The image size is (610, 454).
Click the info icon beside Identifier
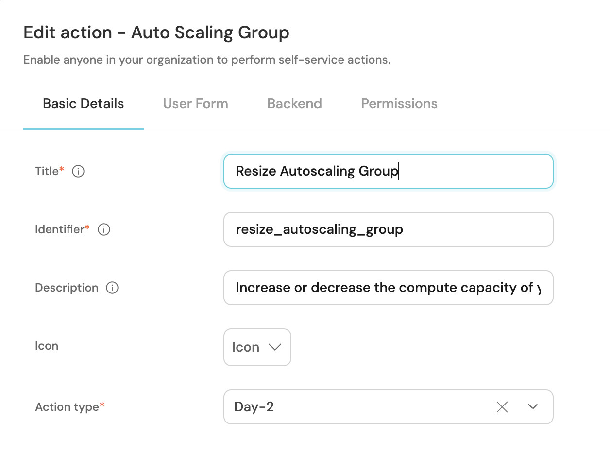click(x=104, y=229)
